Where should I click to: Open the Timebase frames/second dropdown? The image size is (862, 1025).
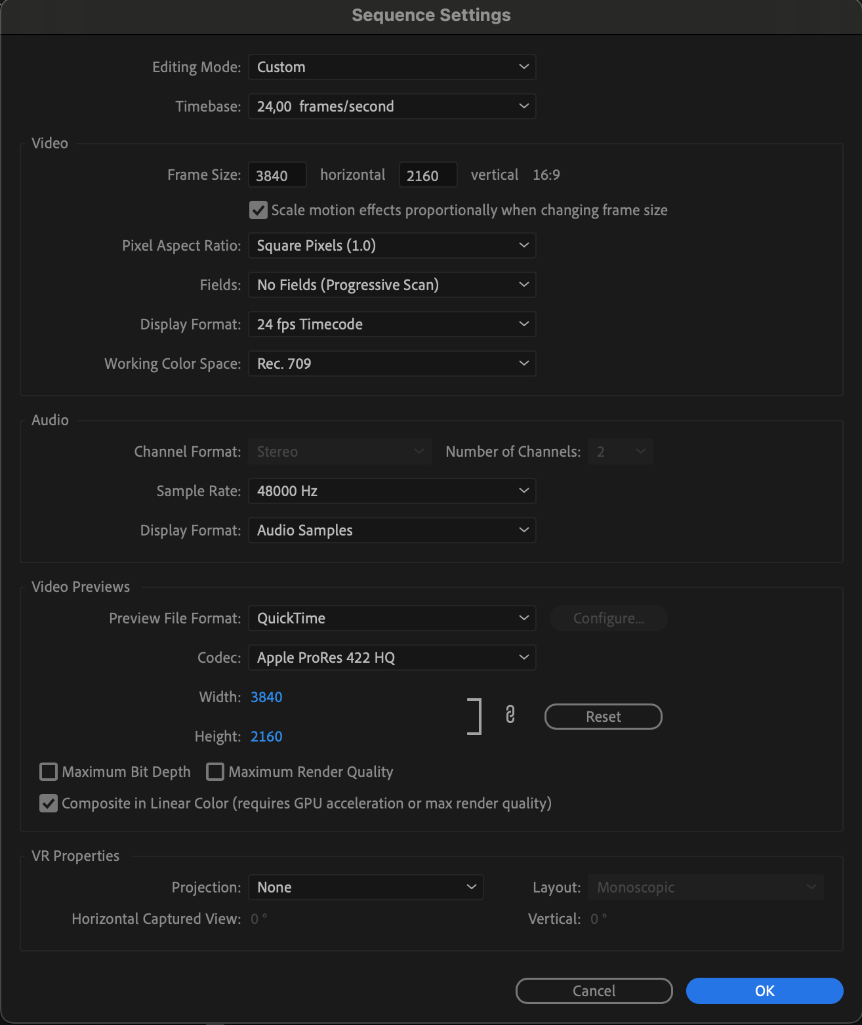point(392,106)
